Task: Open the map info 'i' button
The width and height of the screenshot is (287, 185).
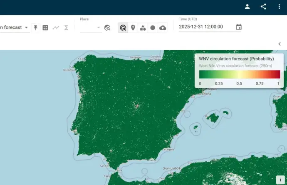Action: point(280,180)
